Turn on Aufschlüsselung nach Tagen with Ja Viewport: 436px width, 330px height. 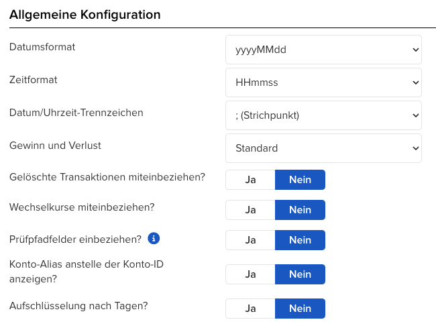click(x=250, y=309)
